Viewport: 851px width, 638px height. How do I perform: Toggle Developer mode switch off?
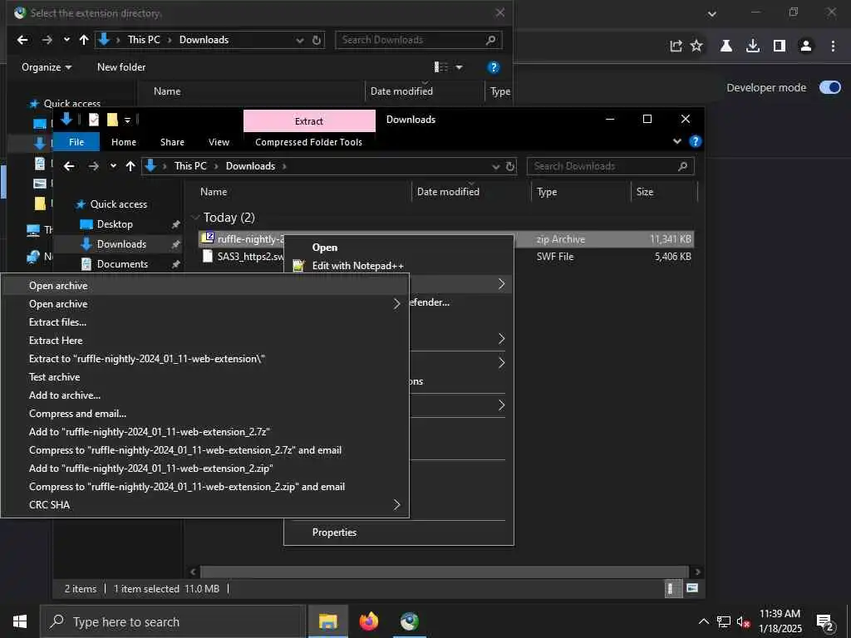pos(830,87)
